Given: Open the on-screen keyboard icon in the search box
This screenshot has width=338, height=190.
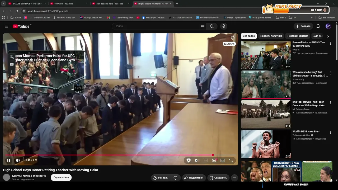Looking at the screenshot, I should coord(203,26).
